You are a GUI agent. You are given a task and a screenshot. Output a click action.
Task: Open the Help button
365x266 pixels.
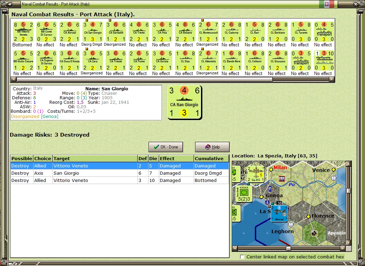coord(212,147)
